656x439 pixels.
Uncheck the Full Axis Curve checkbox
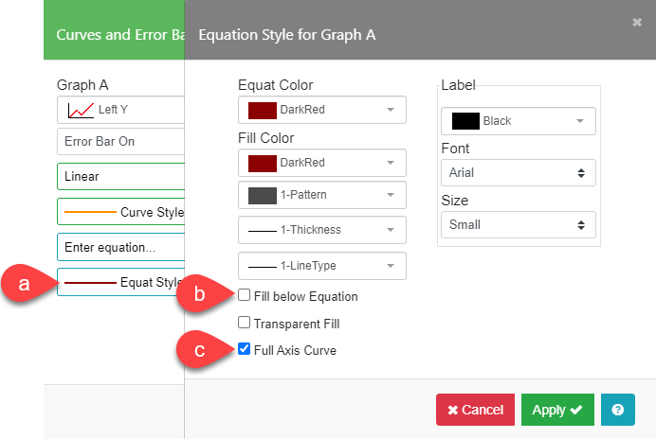click(x=245, y=350)
